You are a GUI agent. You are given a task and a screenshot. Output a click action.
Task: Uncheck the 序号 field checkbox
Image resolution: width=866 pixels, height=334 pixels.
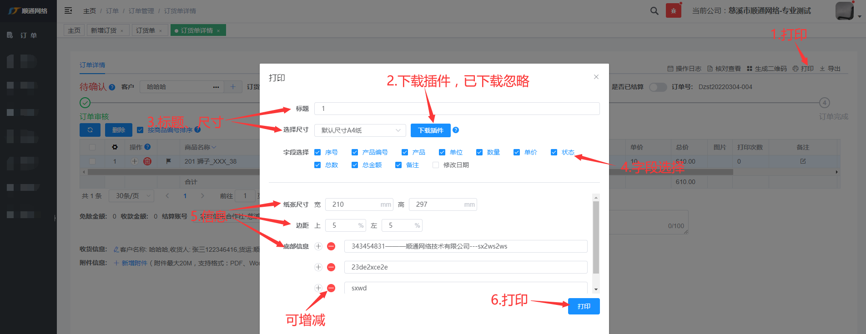pos(317,152)
